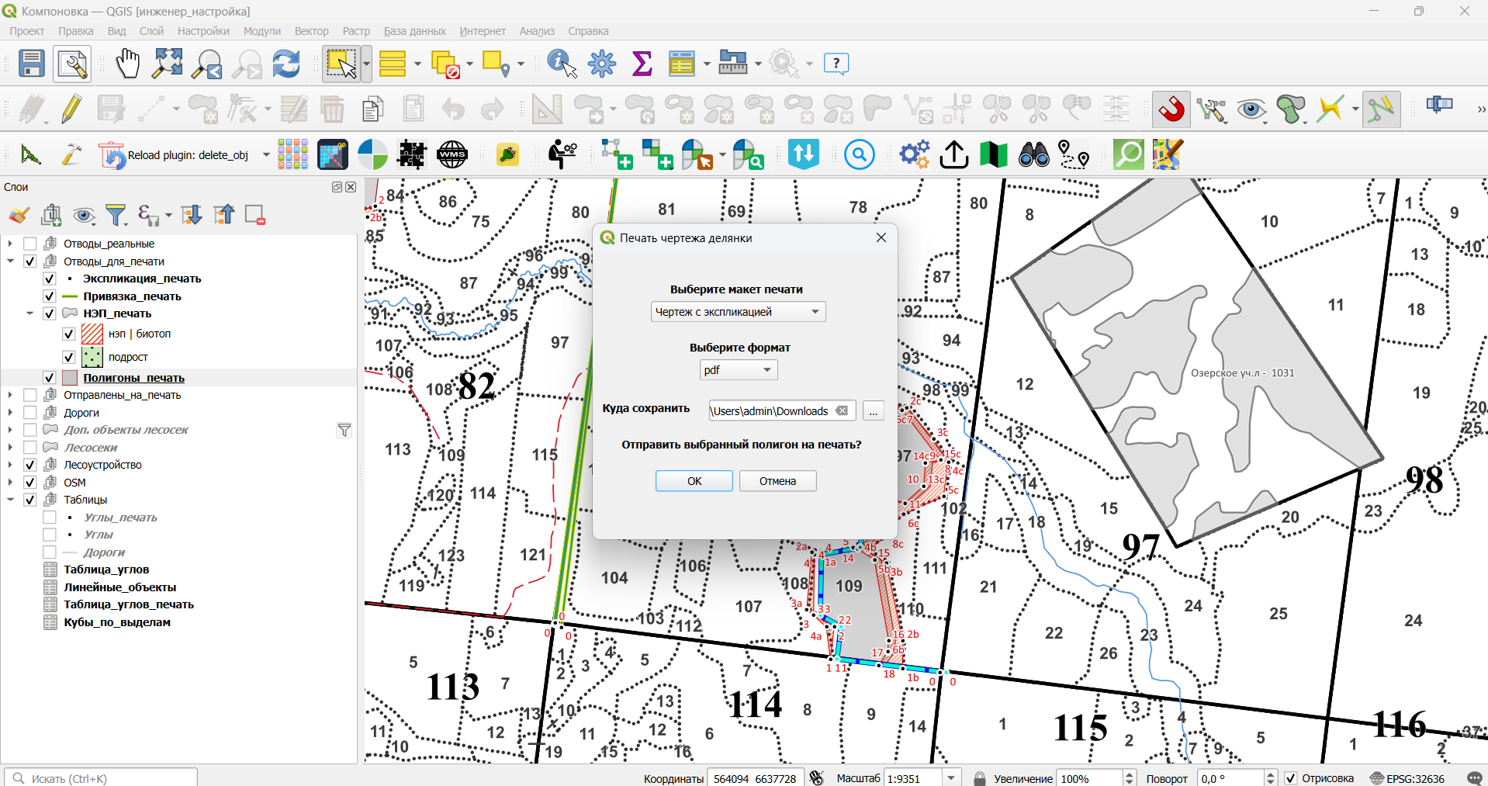Open the Layer Styling panel brush icon
Image resolution: width=1488 pixels, height=786 pixels.
19,215
